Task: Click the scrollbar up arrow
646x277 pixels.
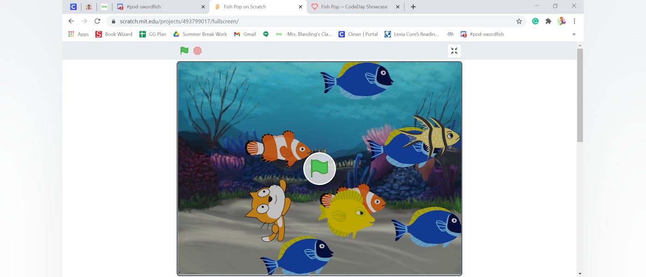Action: (x=580, y=45)
